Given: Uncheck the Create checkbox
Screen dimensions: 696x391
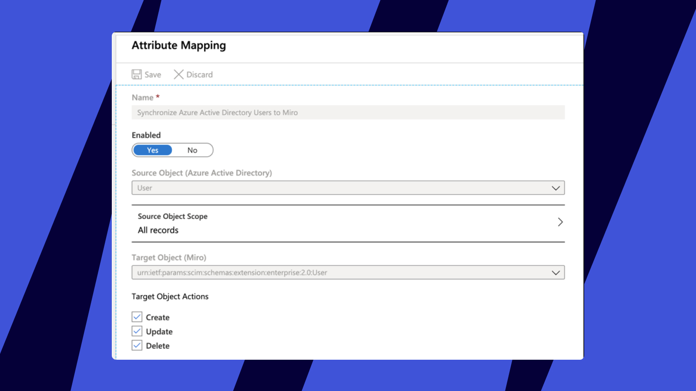Looking at the screenshot, I should point(137,317).
